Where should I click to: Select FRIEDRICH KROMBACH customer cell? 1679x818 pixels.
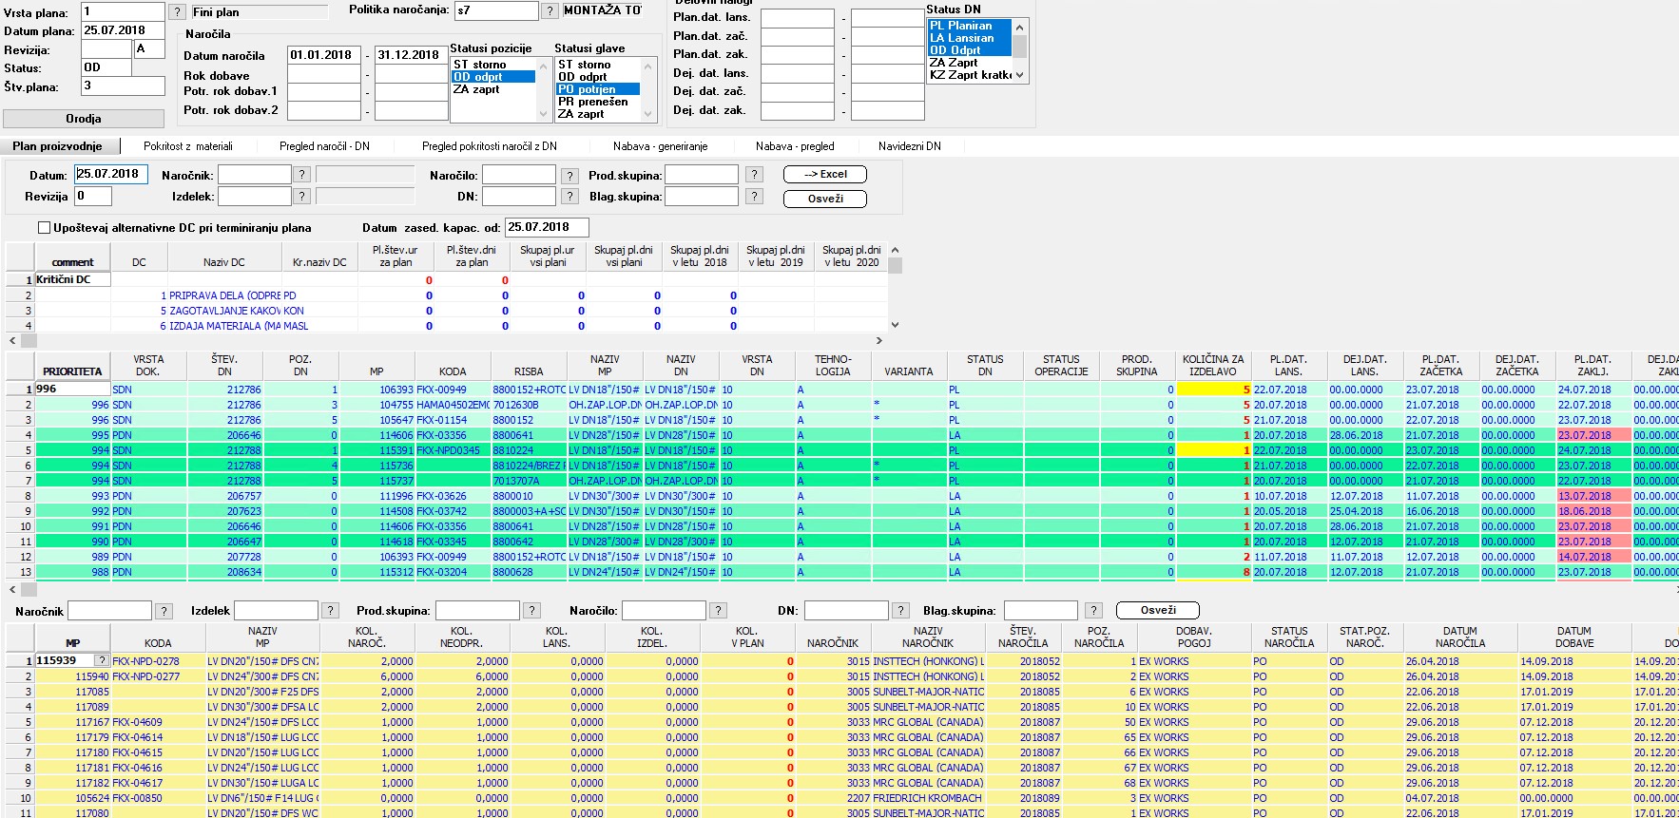point(928,798)
